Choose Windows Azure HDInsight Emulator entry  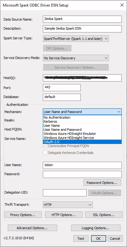click(x=82, y=134)
